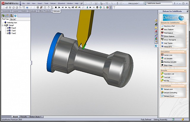Switch to the Evaluate tab
Screen dimensions: 190x122
[x=33, y=11]
